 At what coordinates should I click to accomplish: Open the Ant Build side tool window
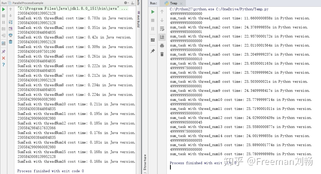(x=138, y=19)
